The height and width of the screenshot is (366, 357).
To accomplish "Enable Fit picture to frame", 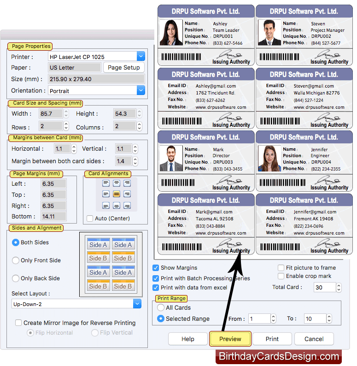I will (281, 268).
